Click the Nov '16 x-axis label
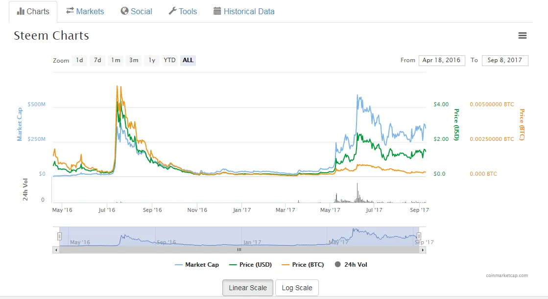 pyautogui.click(x=197, y=210)
